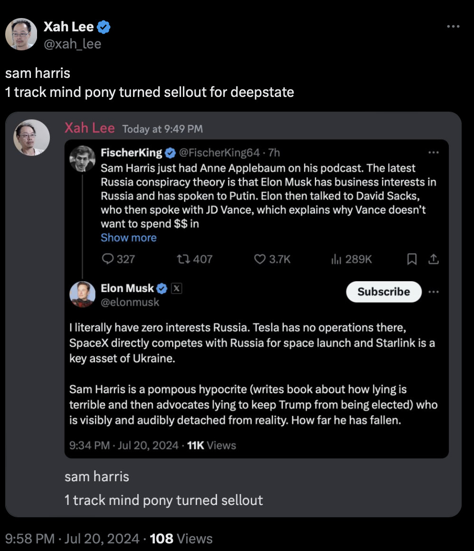Viewport: 474px width, 551px height.
Task: Click Xah Lee's top profile avatar
Action: coord(21,34)
